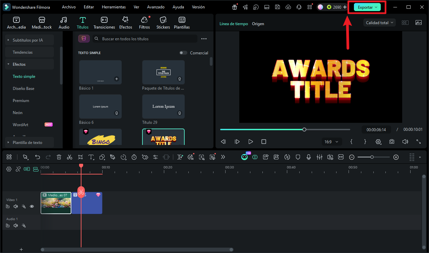Screen dimensions: 429x253
Task: Select Tendencias category
Action: (29, 52)
